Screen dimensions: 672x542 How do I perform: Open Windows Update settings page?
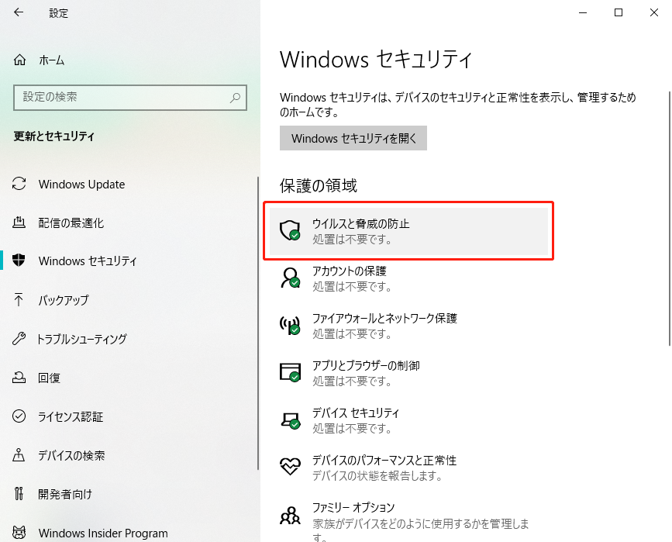click(81, 185)
